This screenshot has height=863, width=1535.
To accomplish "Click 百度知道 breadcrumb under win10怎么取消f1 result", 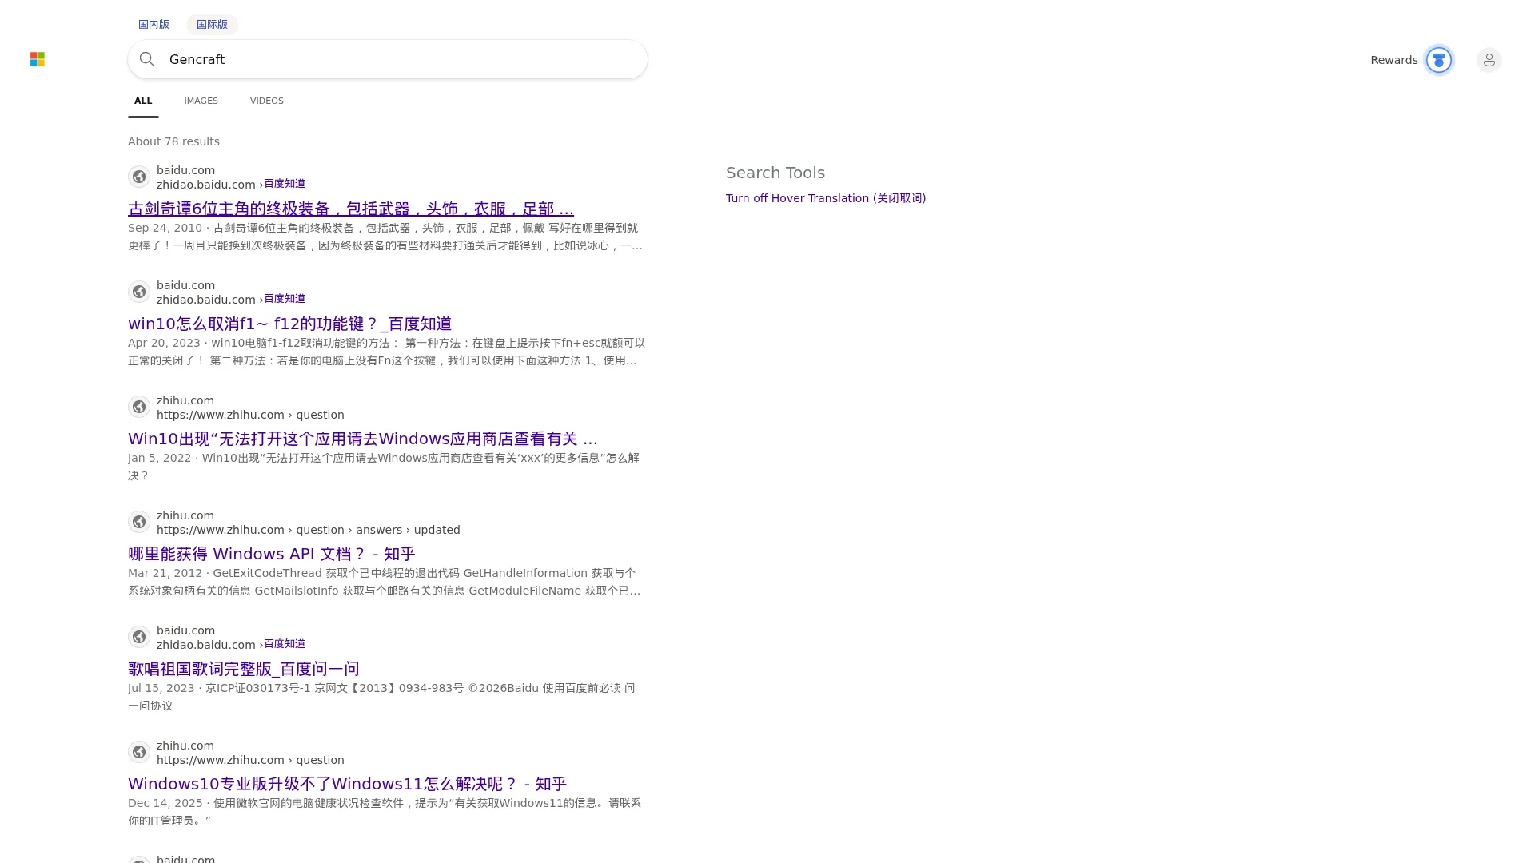I will point(285,299).
